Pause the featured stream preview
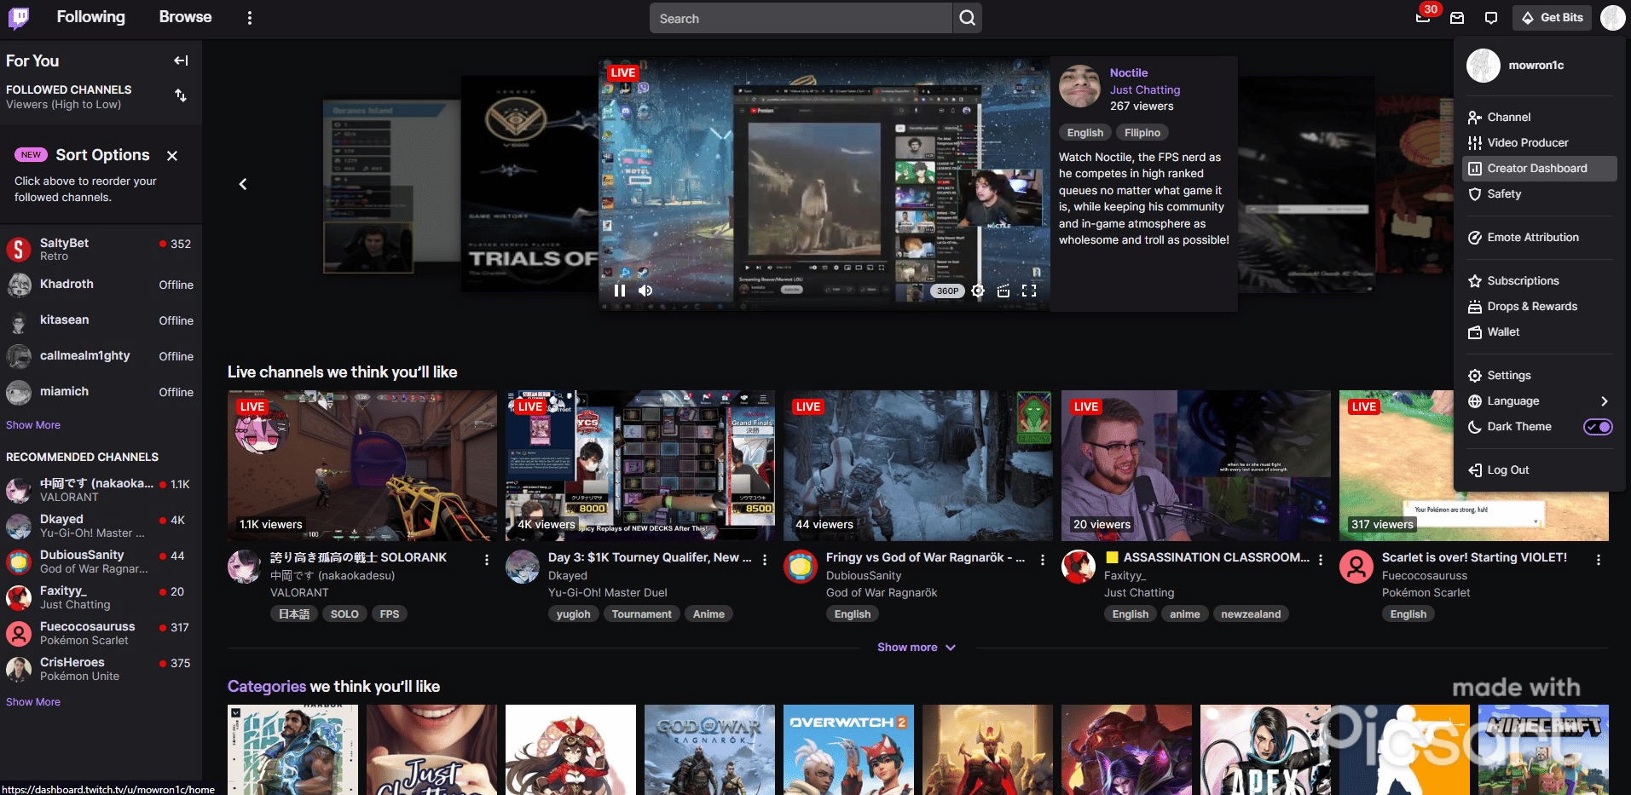This screenshot has height=795, width=1631. [x=621, y=291]
